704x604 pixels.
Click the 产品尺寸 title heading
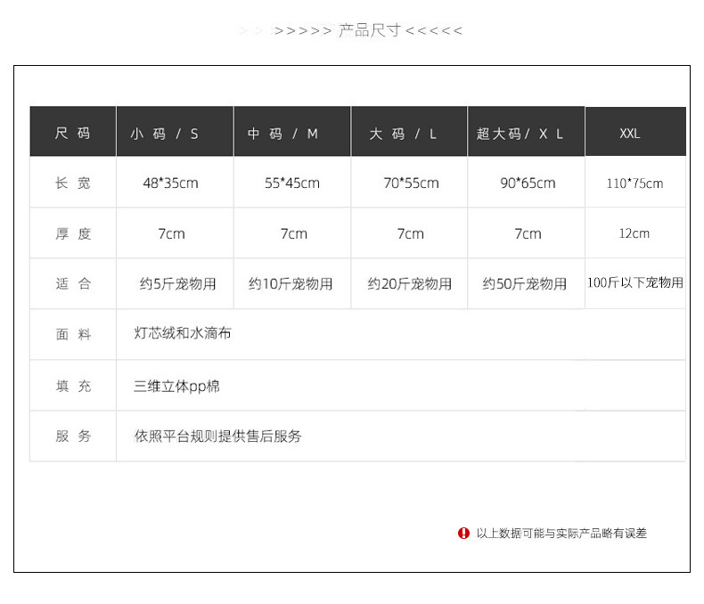point(369,30)
